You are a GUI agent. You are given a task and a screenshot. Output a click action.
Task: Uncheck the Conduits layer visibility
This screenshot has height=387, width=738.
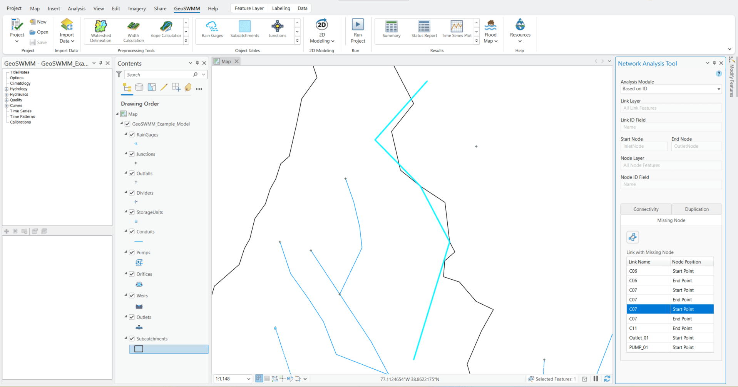click(132, 231)
